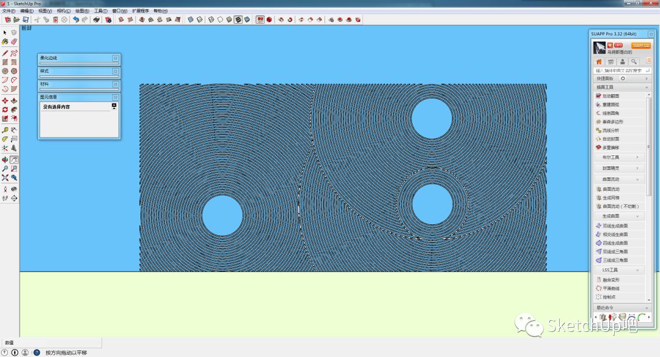Click the Redo arrow icon

coord(85,20)
